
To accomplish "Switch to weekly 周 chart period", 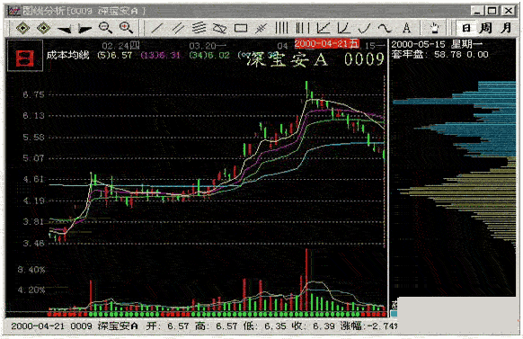I will coord(485,28).
